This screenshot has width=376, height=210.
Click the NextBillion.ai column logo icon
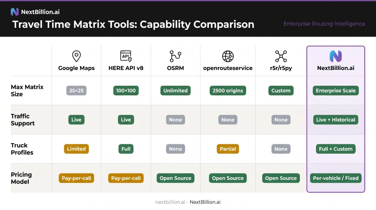pos(336,56)
